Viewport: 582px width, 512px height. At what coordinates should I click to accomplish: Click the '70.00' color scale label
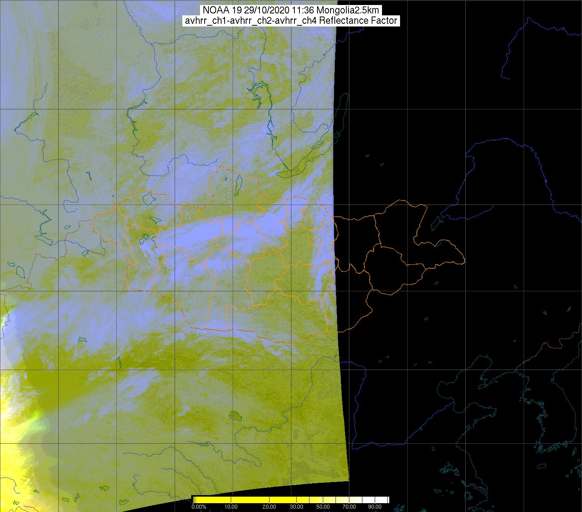(x=349, y=507)
